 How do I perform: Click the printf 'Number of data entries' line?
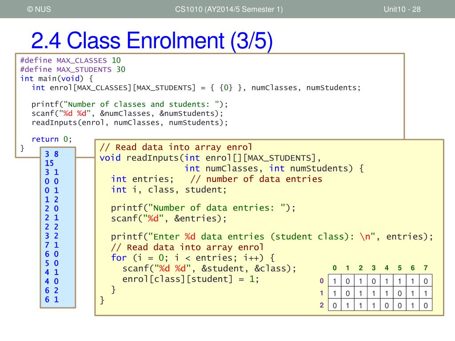(x=203, y=208)
